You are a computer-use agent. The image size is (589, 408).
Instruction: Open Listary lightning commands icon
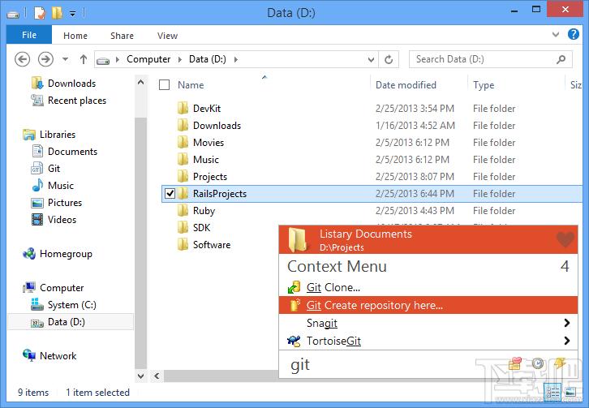(560, 363)
